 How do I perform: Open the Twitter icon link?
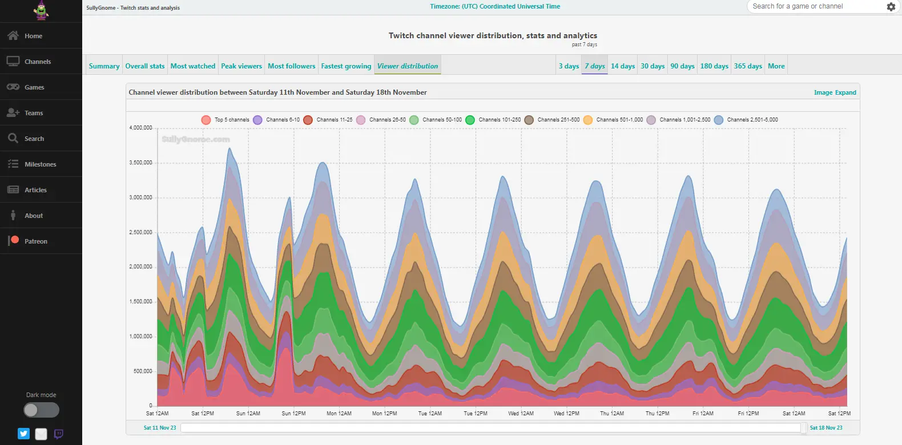point(23,434)
